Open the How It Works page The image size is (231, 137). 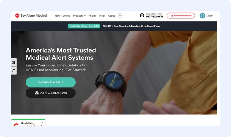[x=63, y=15]
